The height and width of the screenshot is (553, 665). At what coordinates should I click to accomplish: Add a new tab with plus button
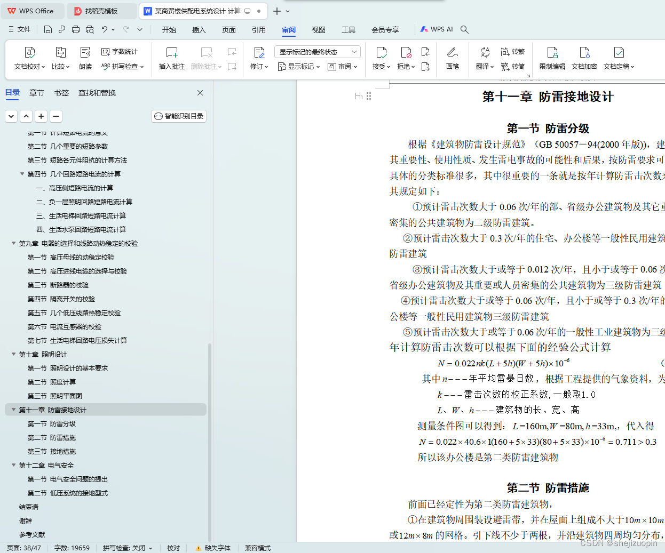276,11
